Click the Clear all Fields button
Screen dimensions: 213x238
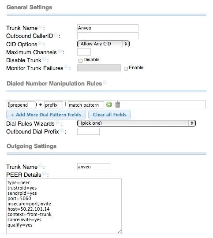pyautogui.click(x=109, y=115)
